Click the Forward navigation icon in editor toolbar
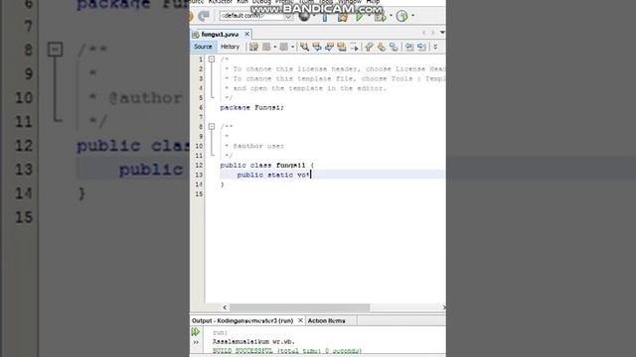 point(284,47)
